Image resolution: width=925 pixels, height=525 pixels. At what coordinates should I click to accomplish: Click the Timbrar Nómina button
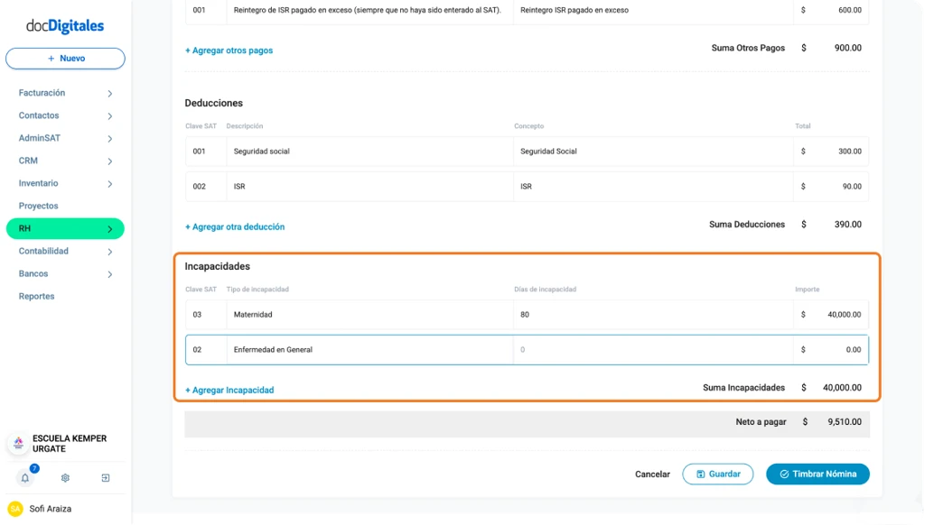[818, 474]
